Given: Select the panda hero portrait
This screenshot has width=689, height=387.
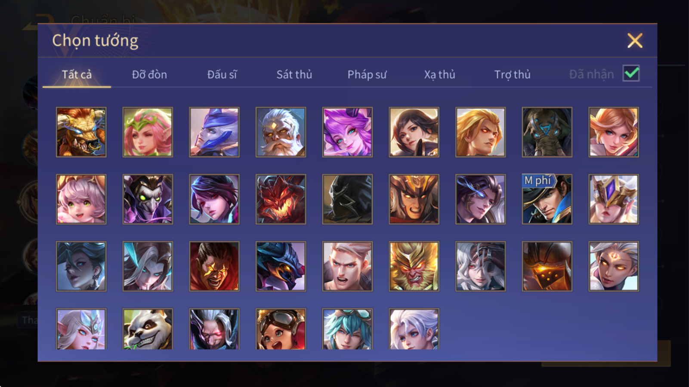Looking at the screenshot, I should [148, 329].
